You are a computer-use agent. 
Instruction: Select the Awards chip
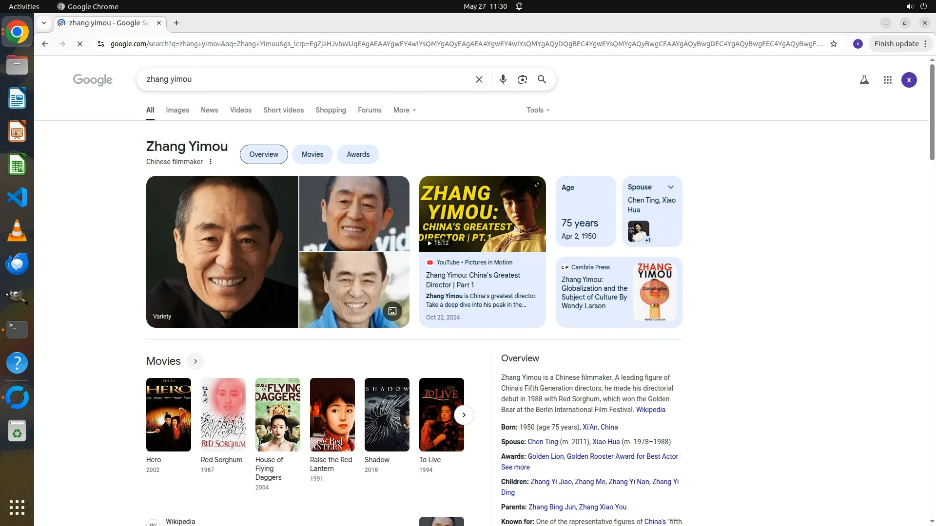point(358,154)
